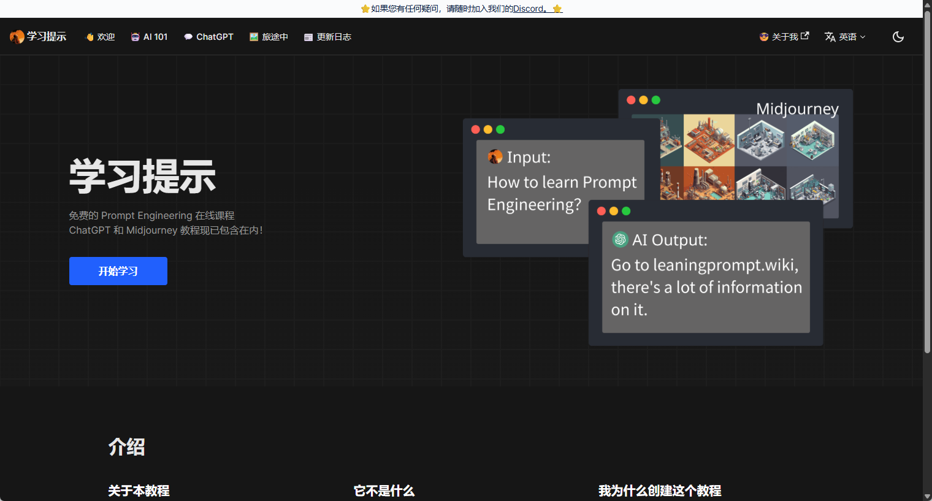Screen dimensions: 932x501
Task: Click the newspaper icon by 更新日志
Action: coord(308,37)
